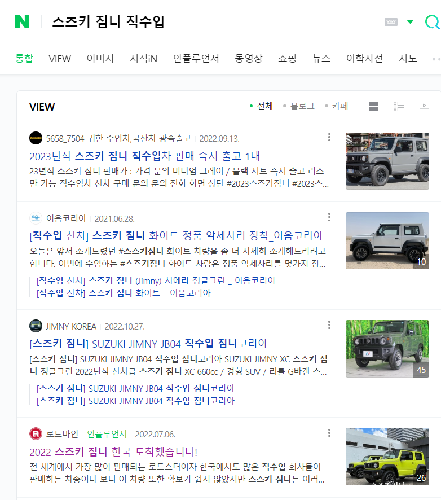Open post SUZUKI JIMNY JB04 직수입 짐니코리아 title
Screen dimensions: 441x500
(148, 344)
